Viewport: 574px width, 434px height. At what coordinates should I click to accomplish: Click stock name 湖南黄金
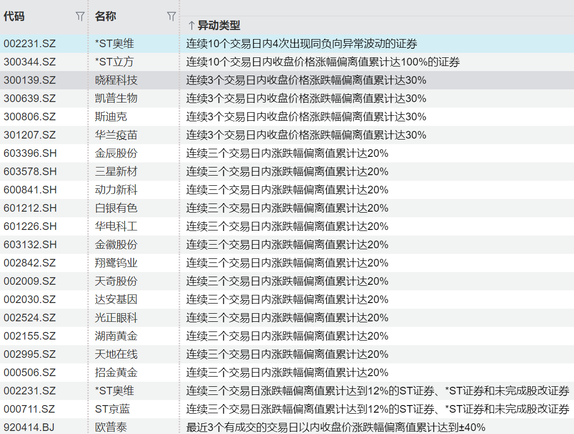pos(116,336)
